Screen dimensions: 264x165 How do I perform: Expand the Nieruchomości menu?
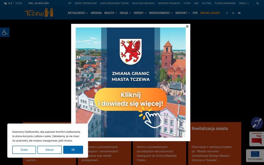coord(161,13)
